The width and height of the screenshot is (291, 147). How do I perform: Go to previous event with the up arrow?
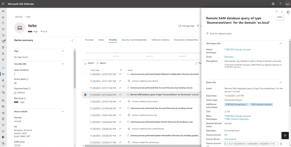pyautogui.click(x=277, y=11)
